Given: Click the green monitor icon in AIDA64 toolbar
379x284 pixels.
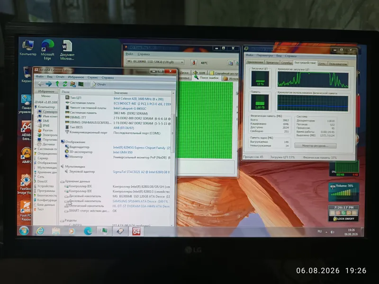Looking at the screenshot, I should [81, 84].
